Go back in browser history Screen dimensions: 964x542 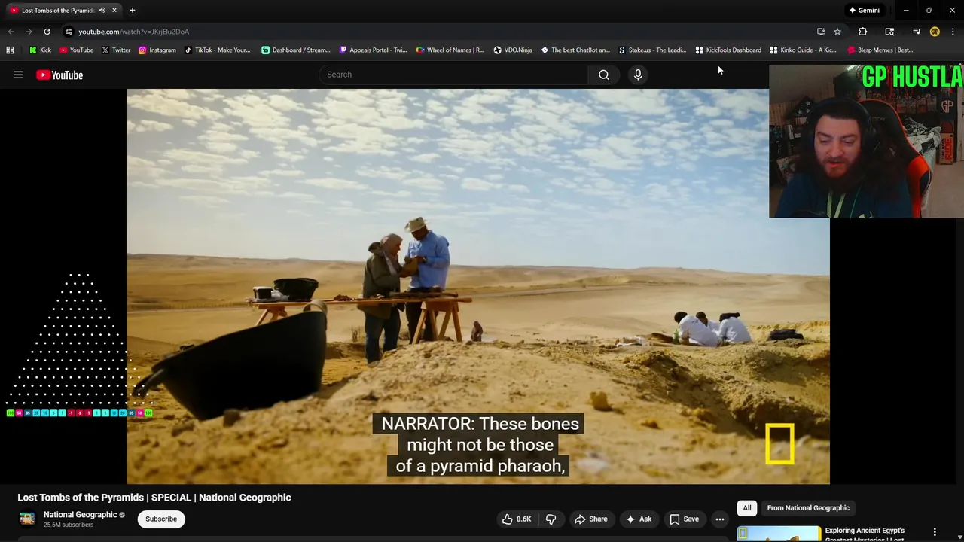click(11, 32)
